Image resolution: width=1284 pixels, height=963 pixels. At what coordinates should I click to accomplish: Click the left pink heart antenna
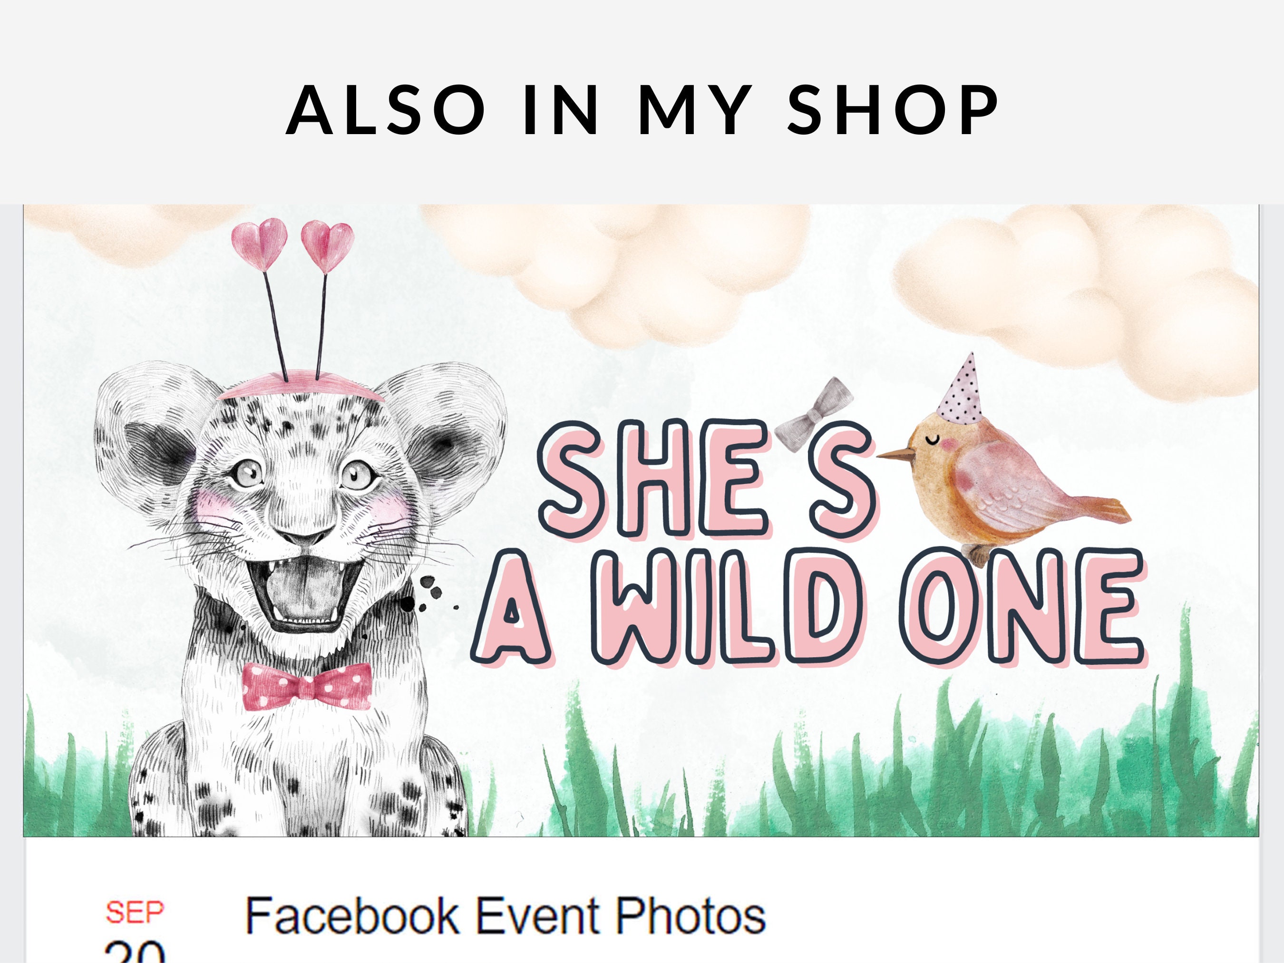pos(259,244)
